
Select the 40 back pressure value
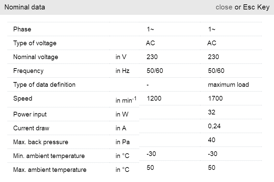tap(212, 140)
